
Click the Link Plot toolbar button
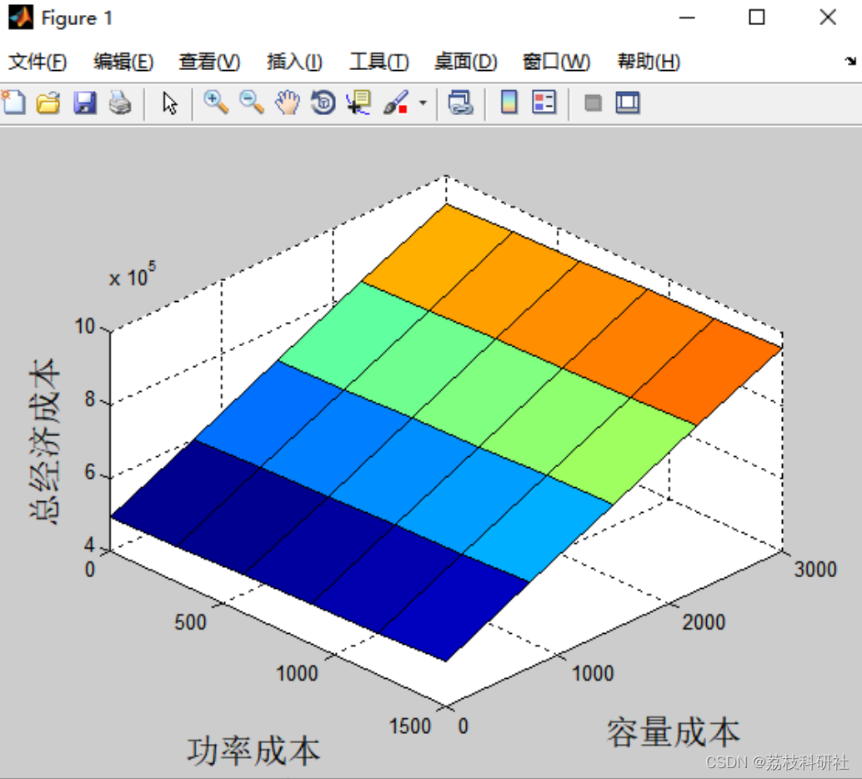[460, 103]
